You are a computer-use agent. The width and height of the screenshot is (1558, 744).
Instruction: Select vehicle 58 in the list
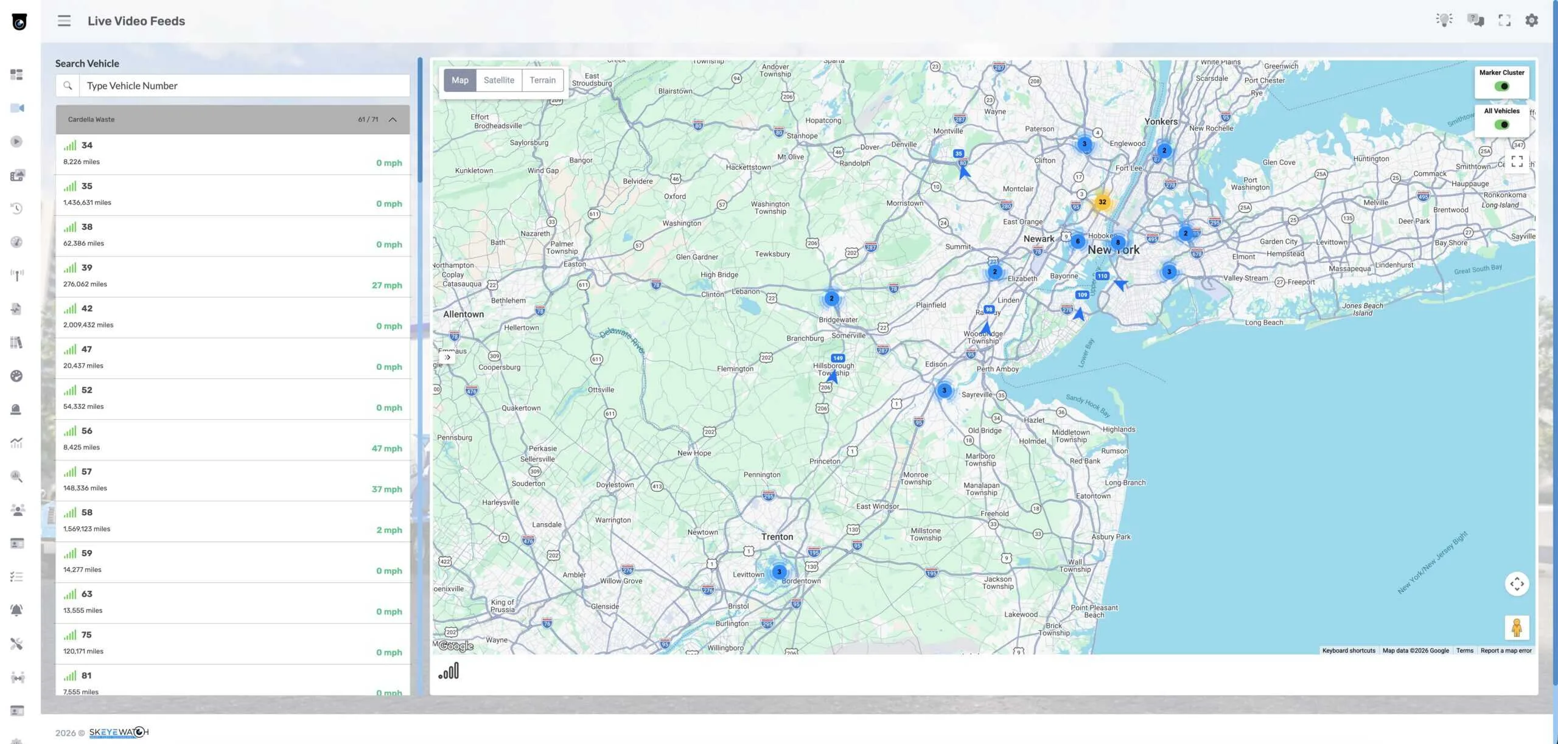(x=232, y=521)
